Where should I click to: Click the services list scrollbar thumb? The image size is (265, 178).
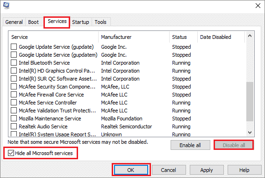click(x=250, y=102)
